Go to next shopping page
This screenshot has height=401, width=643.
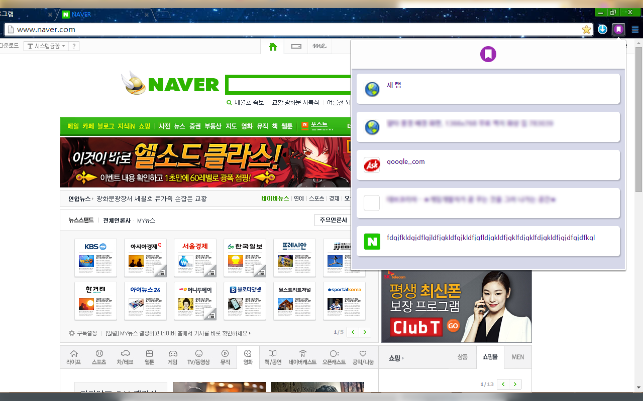click(x=515, y=384)
